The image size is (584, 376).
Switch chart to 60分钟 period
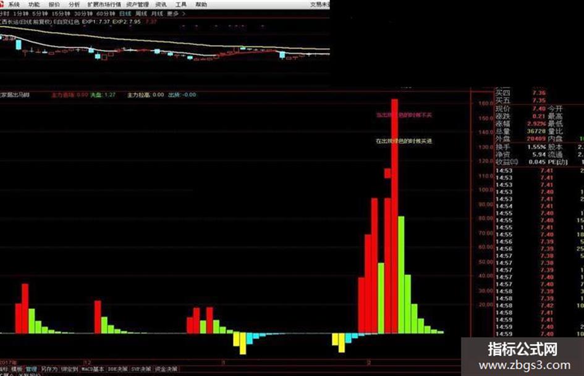point(106,14)
